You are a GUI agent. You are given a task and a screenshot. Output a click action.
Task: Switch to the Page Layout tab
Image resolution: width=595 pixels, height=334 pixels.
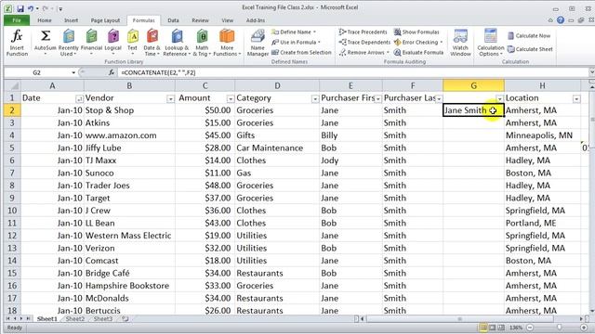coord(105,20)
